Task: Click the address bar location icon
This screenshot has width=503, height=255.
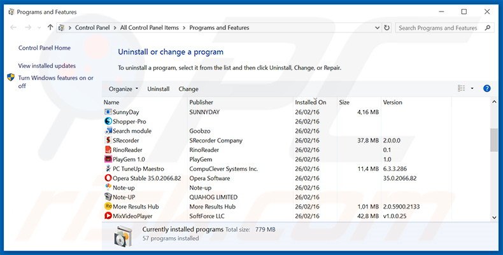Action: [x=61, y=28]
